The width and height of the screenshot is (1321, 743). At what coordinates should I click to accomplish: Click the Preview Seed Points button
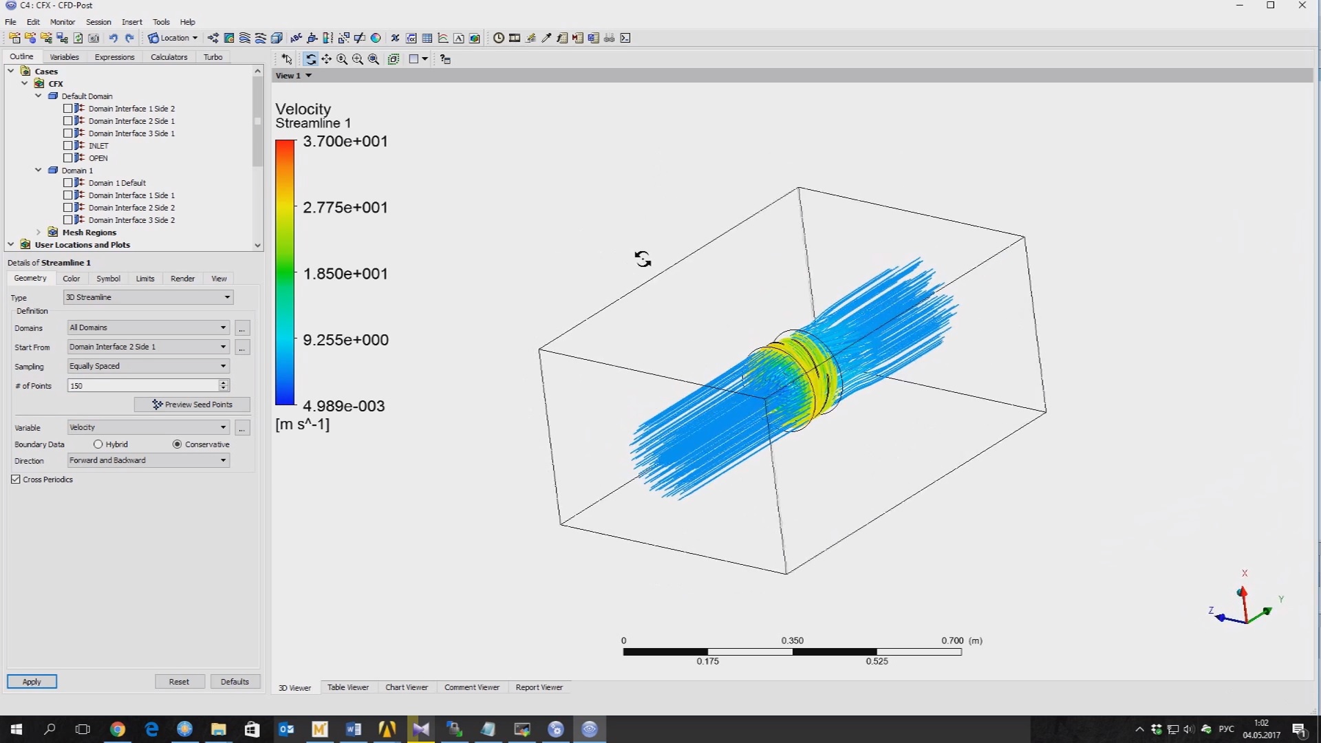192,405
